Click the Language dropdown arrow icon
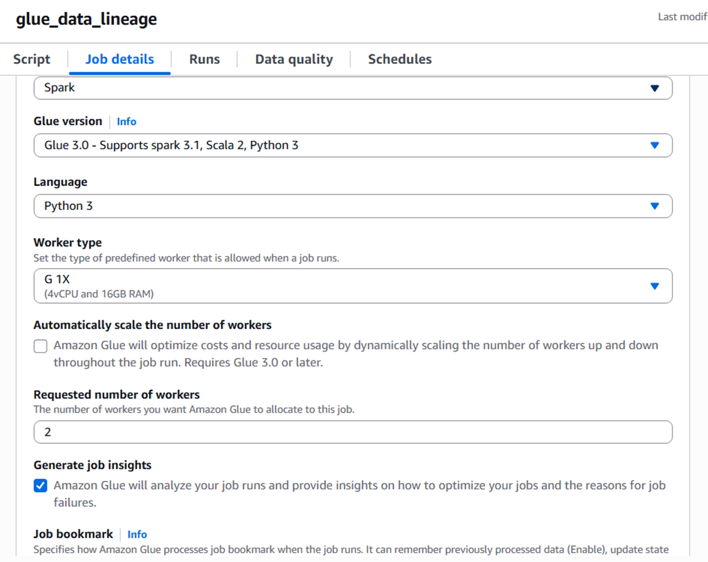This screenshot has height=562, width=708. (654, 206)
